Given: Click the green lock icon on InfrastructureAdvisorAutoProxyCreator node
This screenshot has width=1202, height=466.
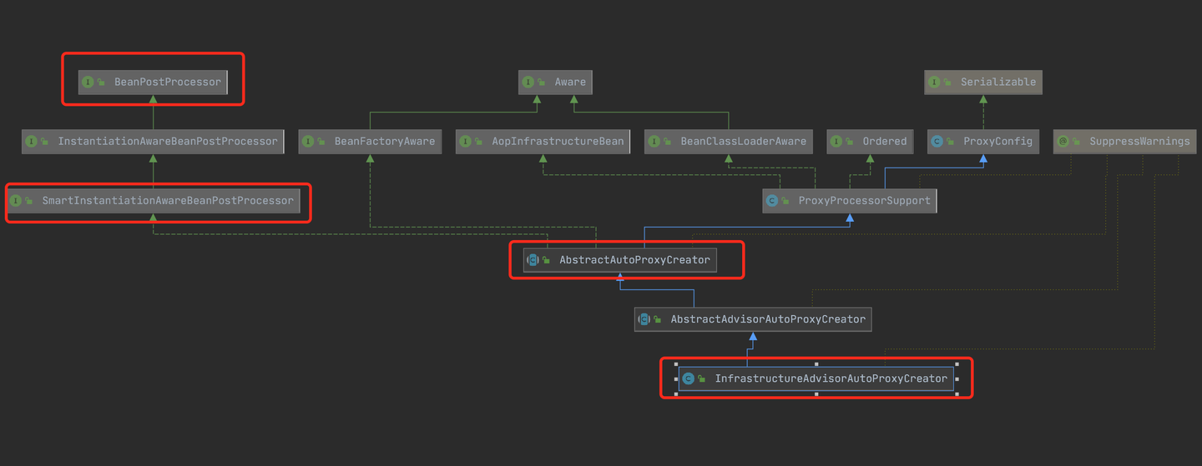Looking at the screenshot, I should click(x=701, y=378).
